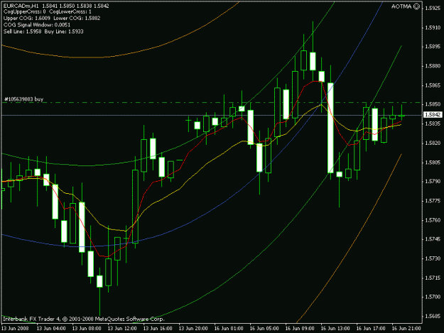Click the 16 Jun 05:00 time label
The width and height of the screenshot is (444, 333).
pos(264,329)
